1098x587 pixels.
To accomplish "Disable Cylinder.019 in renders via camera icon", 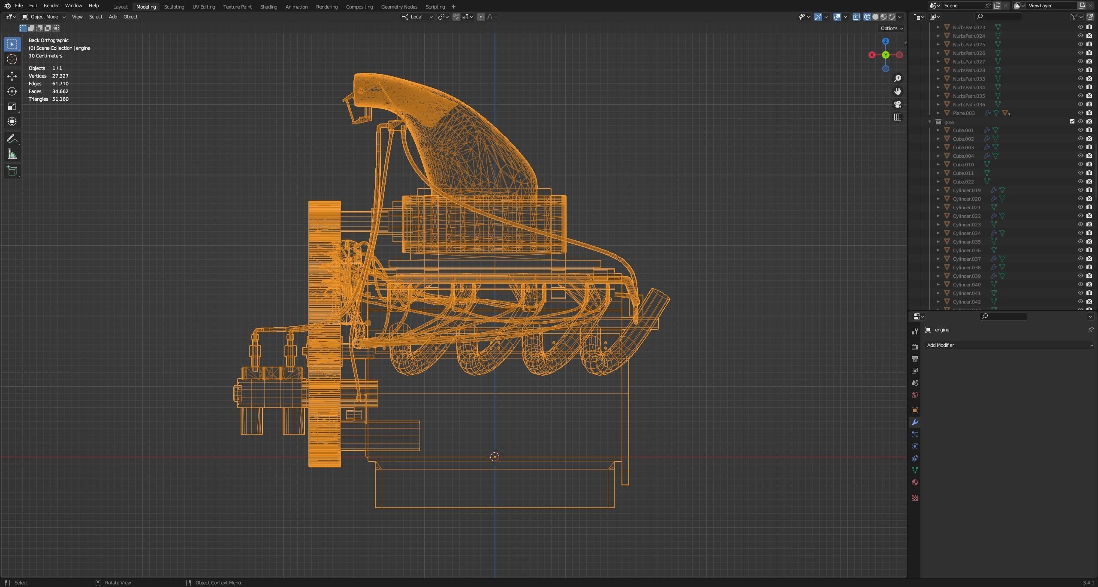I will click(x=1089, y=190).
